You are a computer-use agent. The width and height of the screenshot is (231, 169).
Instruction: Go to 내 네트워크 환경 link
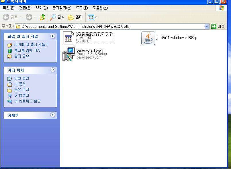tap(28, 101)
